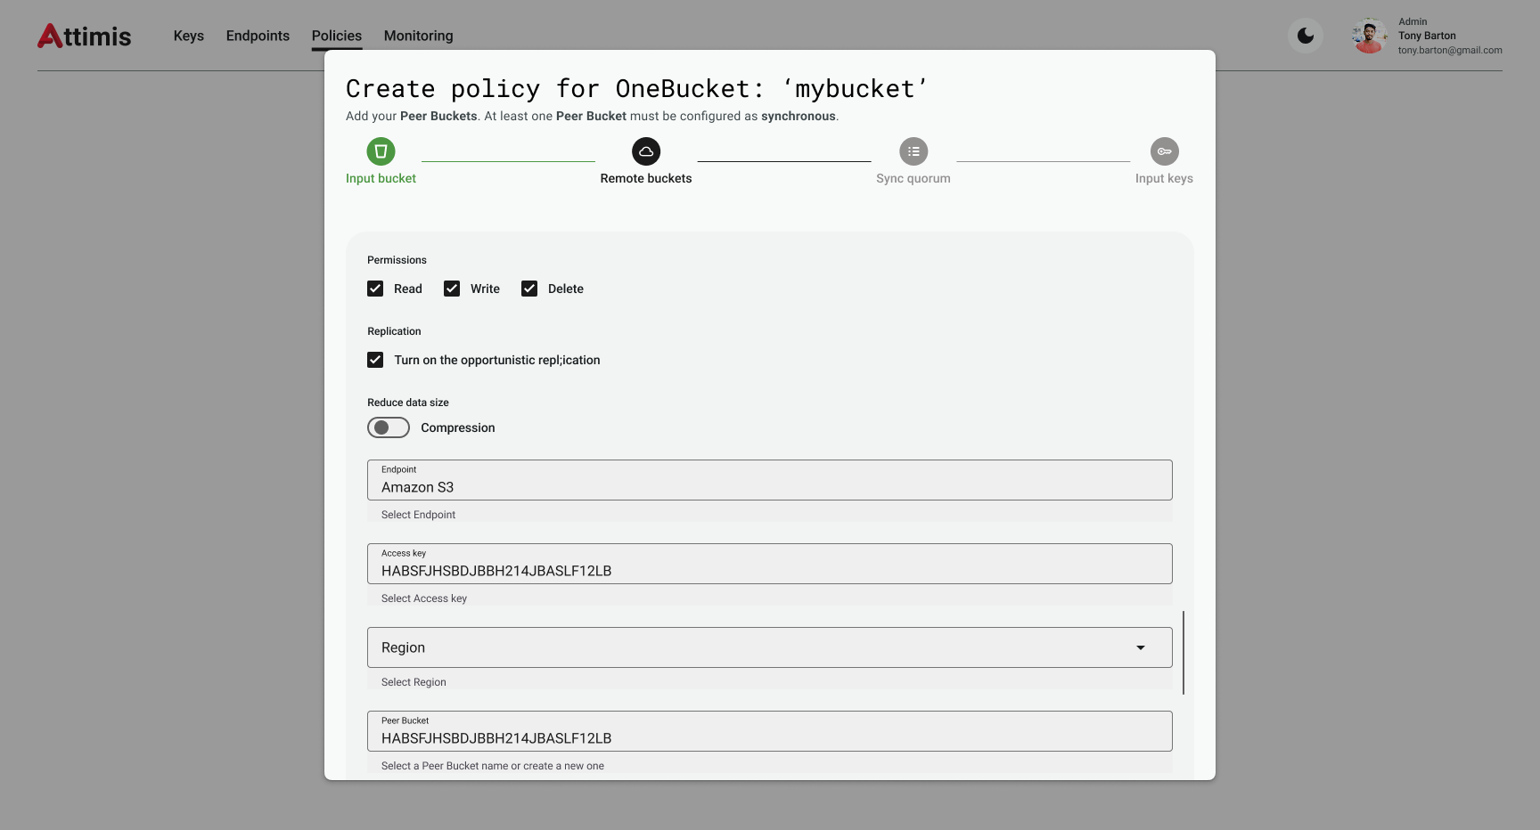This screenshot has width=1540, height=830.
Task: Select the Input bucket step icon
Action: [381, 151]
